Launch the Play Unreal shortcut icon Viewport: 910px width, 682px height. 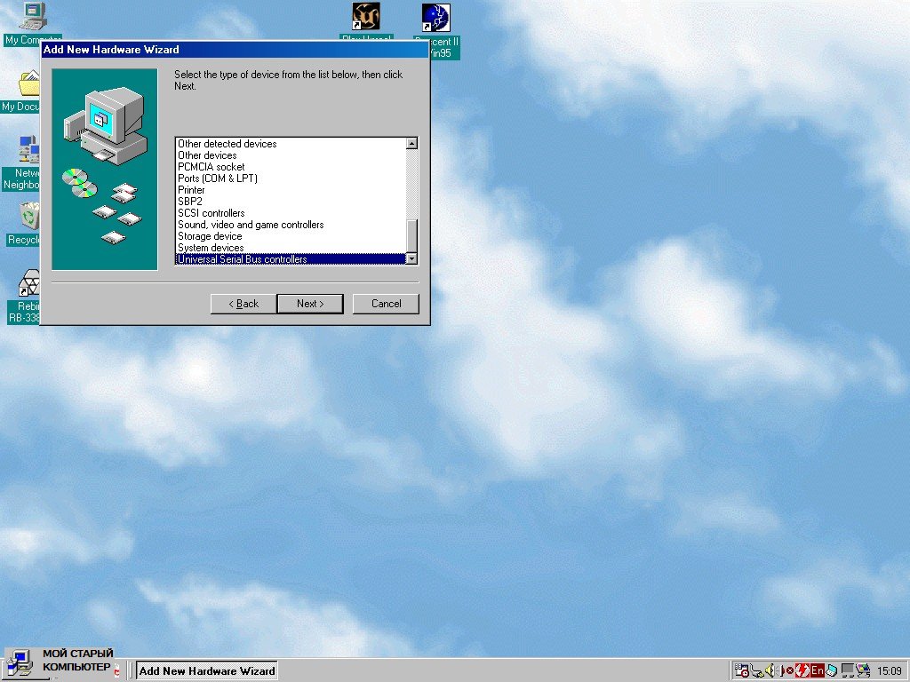point(365,17)
